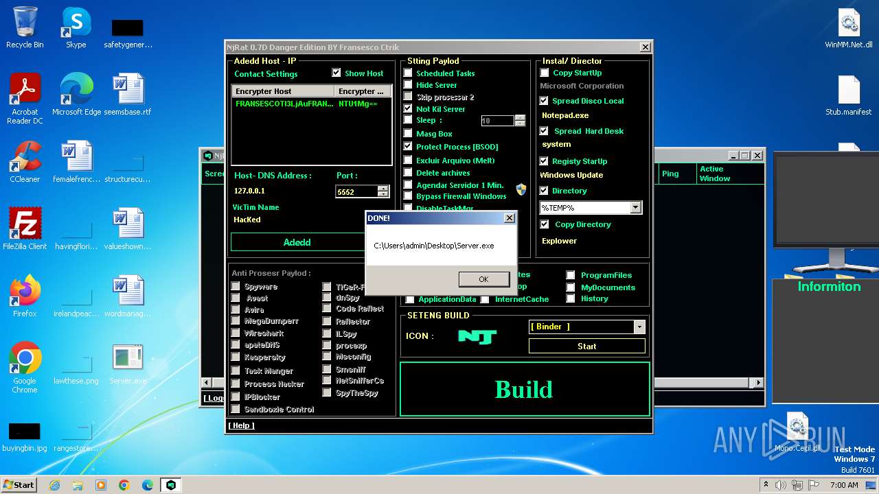This screenshot has height=494, width=879.
Task: Click the Windows Start button
Action: pos(19,485)
